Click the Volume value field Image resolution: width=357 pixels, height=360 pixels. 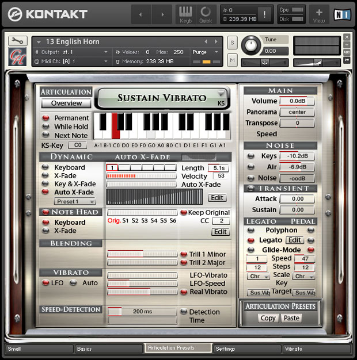point(297,101)
